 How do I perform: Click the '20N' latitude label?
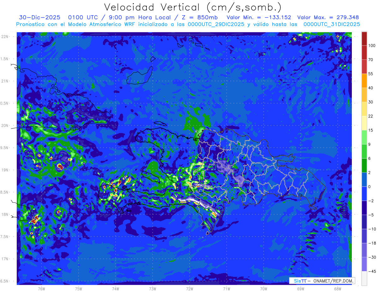click(5, 125)
